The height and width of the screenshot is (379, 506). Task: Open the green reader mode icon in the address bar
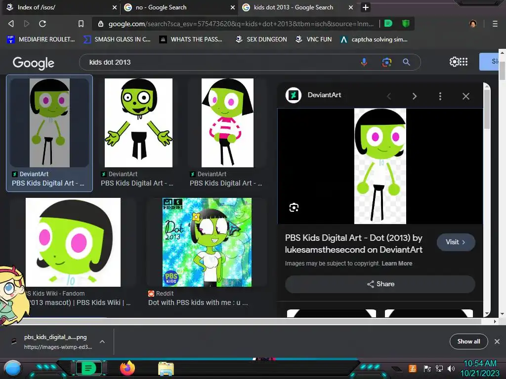pyautogui.click(x=388, y=23)
